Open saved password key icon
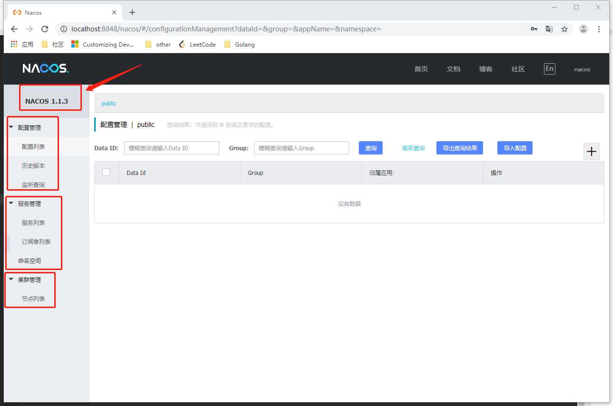613x406 pixels. coord(534,29)
